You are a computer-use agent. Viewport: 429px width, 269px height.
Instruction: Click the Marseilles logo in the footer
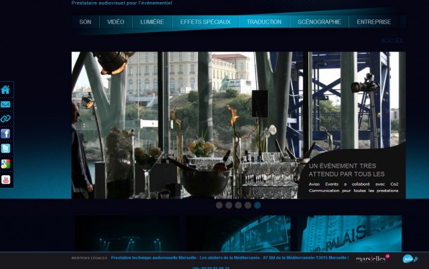point(373,258)
